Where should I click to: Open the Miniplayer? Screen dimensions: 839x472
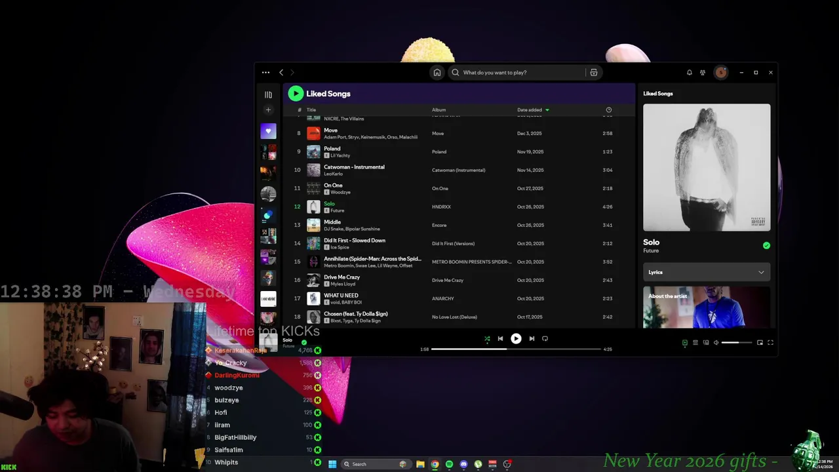(x=760, y=342)
